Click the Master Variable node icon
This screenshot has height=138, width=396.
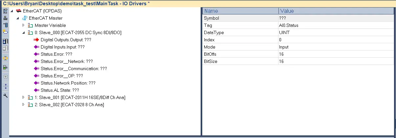point(31,25)
